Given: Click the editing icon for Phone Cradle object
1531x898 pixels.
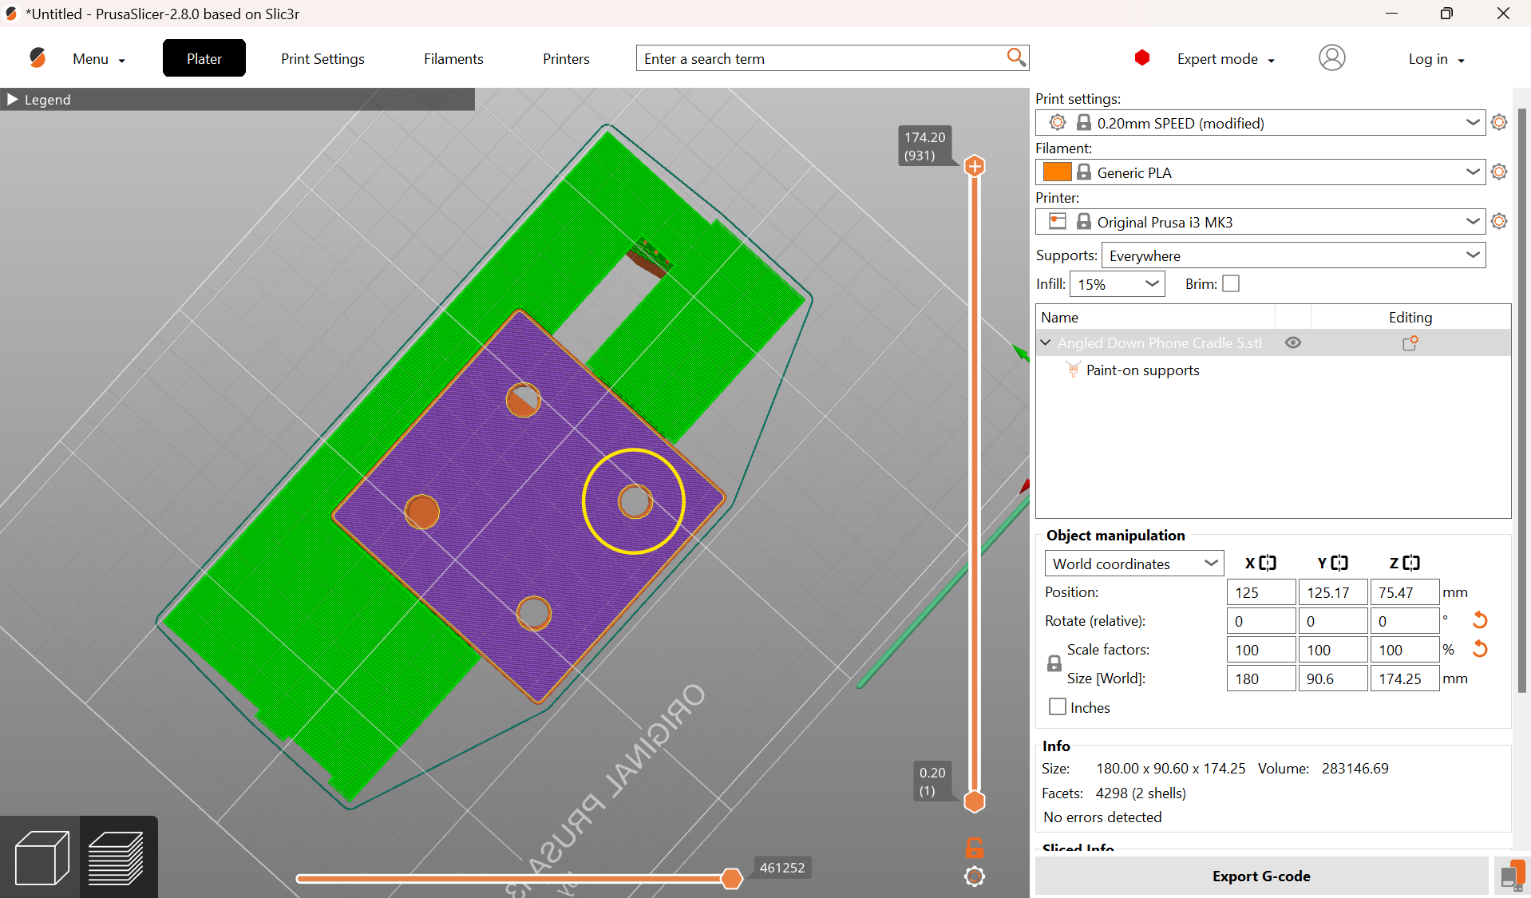Looking at the screenshot, I should tap(1410, 342).
